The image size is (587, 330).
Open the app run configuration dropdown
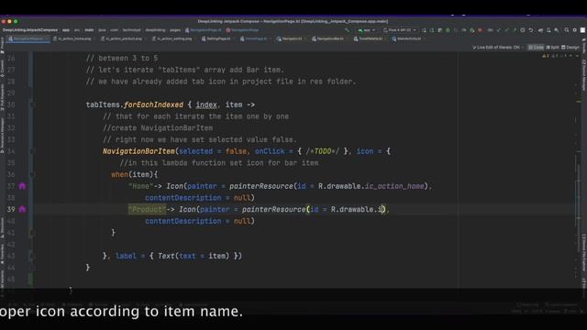pyautogui.click(x=367, y=30)
